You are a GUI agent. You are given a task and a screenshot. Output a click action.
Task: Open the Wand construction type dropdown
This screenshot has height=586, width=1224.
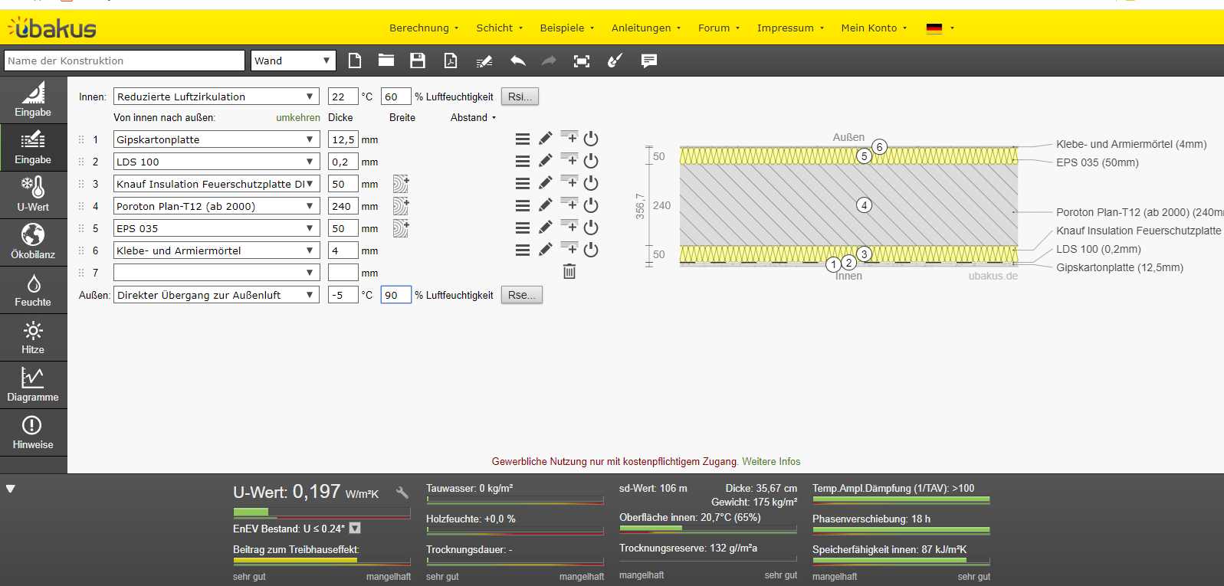point(294,61)
